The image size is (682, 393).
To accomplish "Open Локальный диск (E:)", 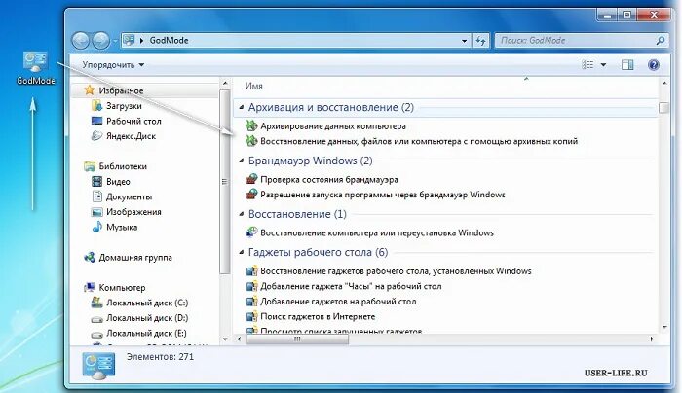I will click(x=146, y=333).
